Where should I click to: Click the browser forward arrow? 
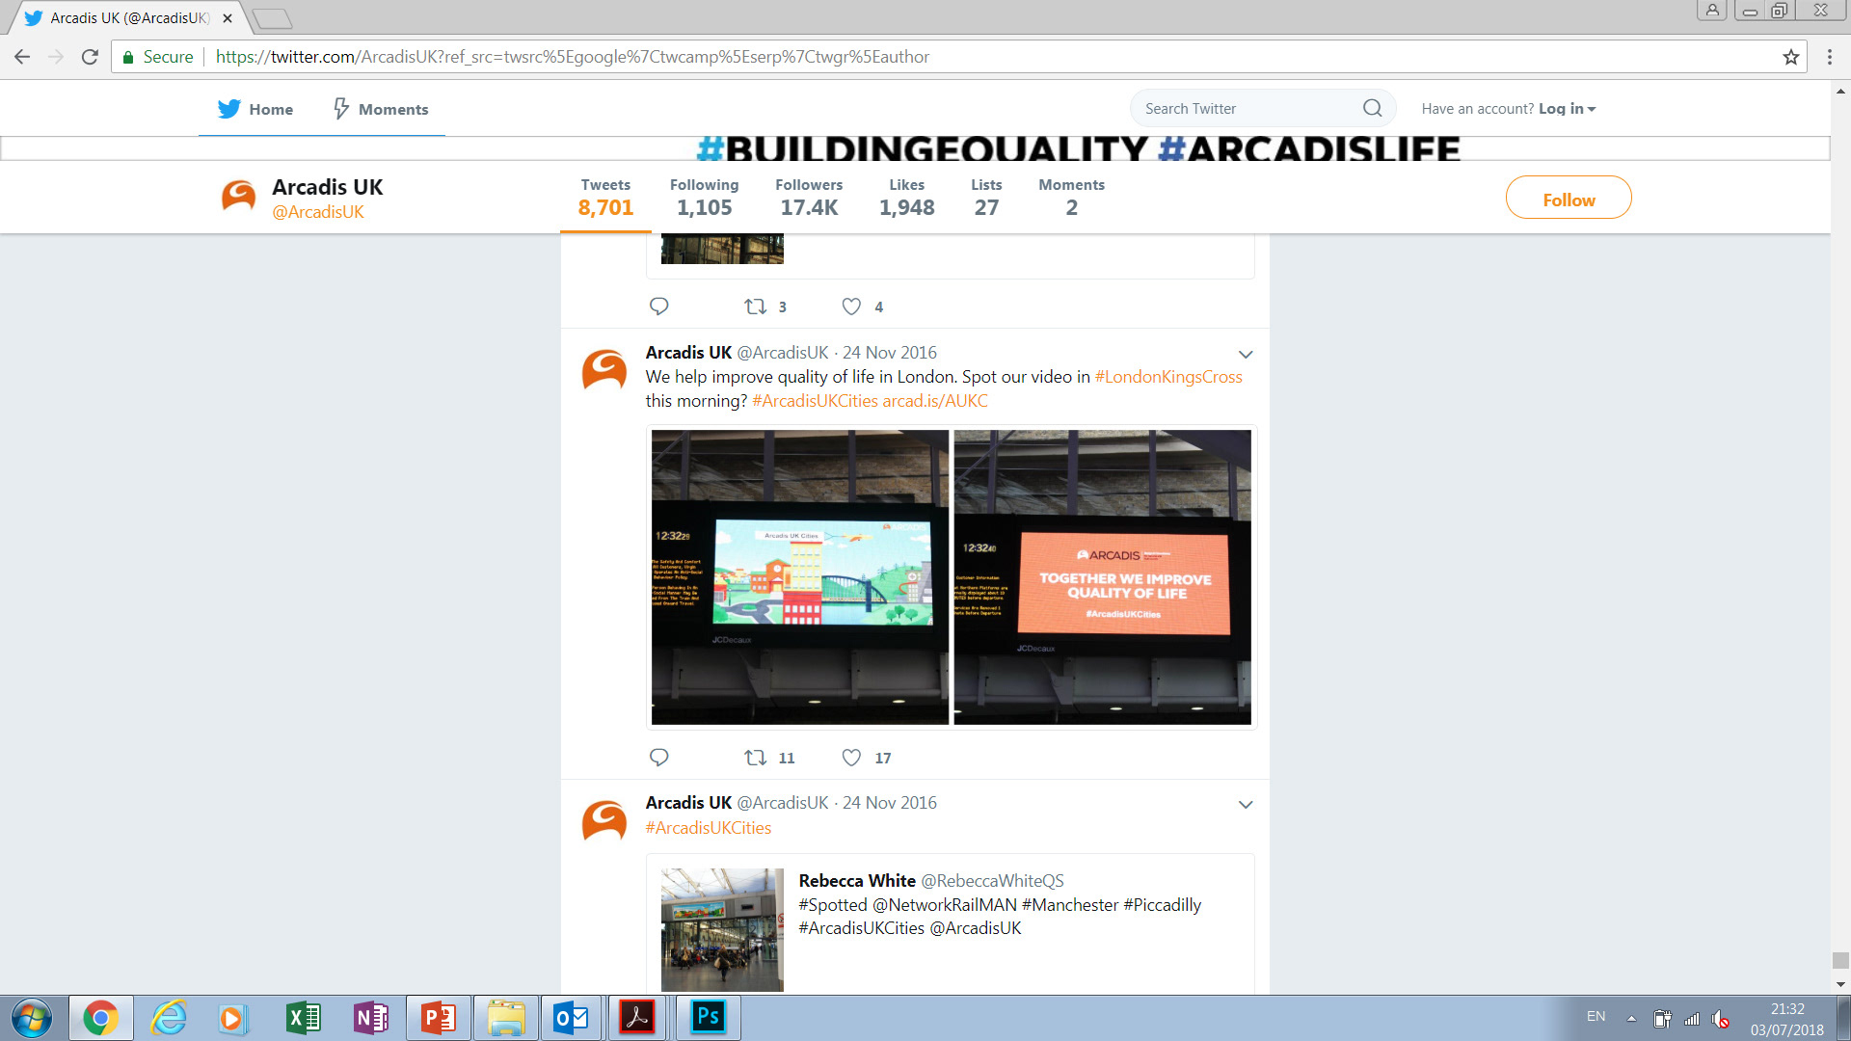[56, 57]
